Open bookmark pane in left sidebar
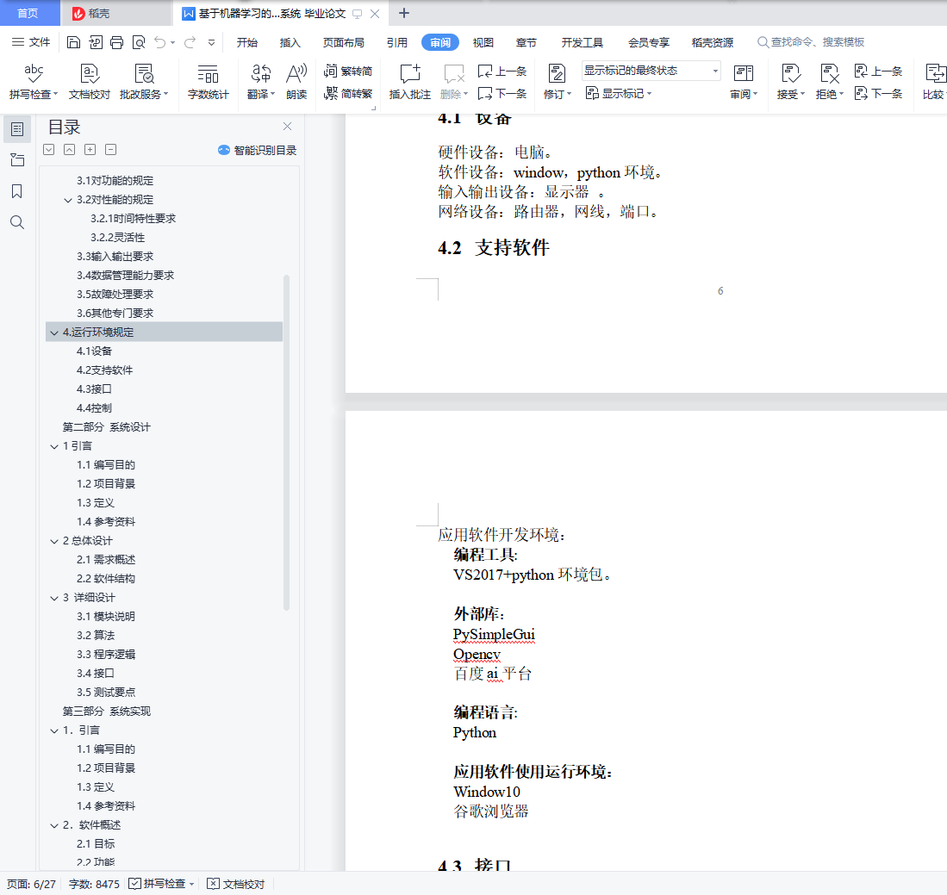 [17, 191]
